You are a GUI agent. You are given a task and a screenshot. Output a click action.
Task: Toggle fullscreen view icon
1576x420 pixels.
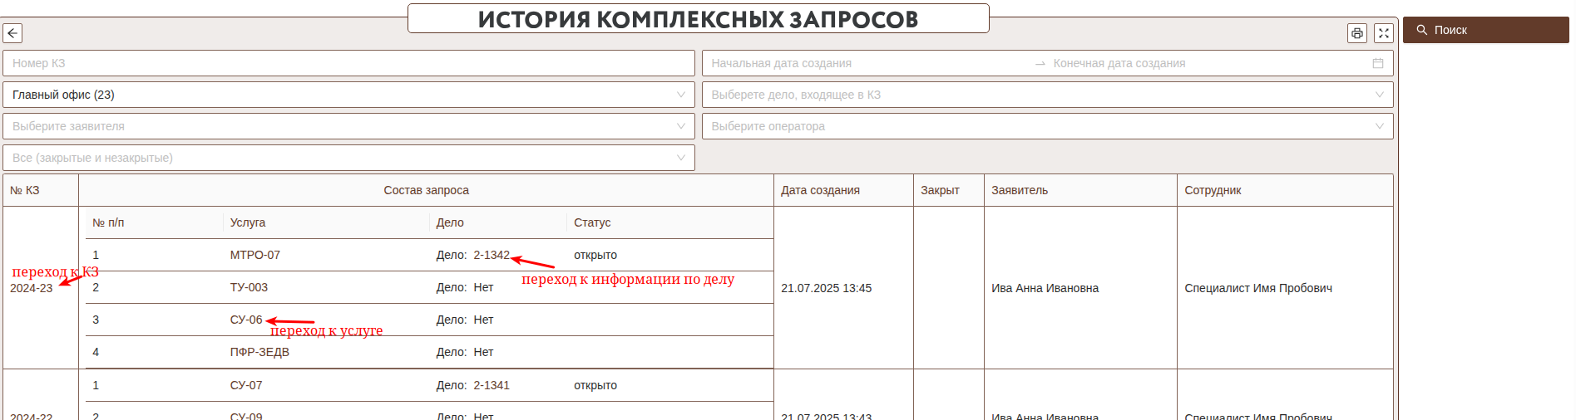coord(1383,33)
